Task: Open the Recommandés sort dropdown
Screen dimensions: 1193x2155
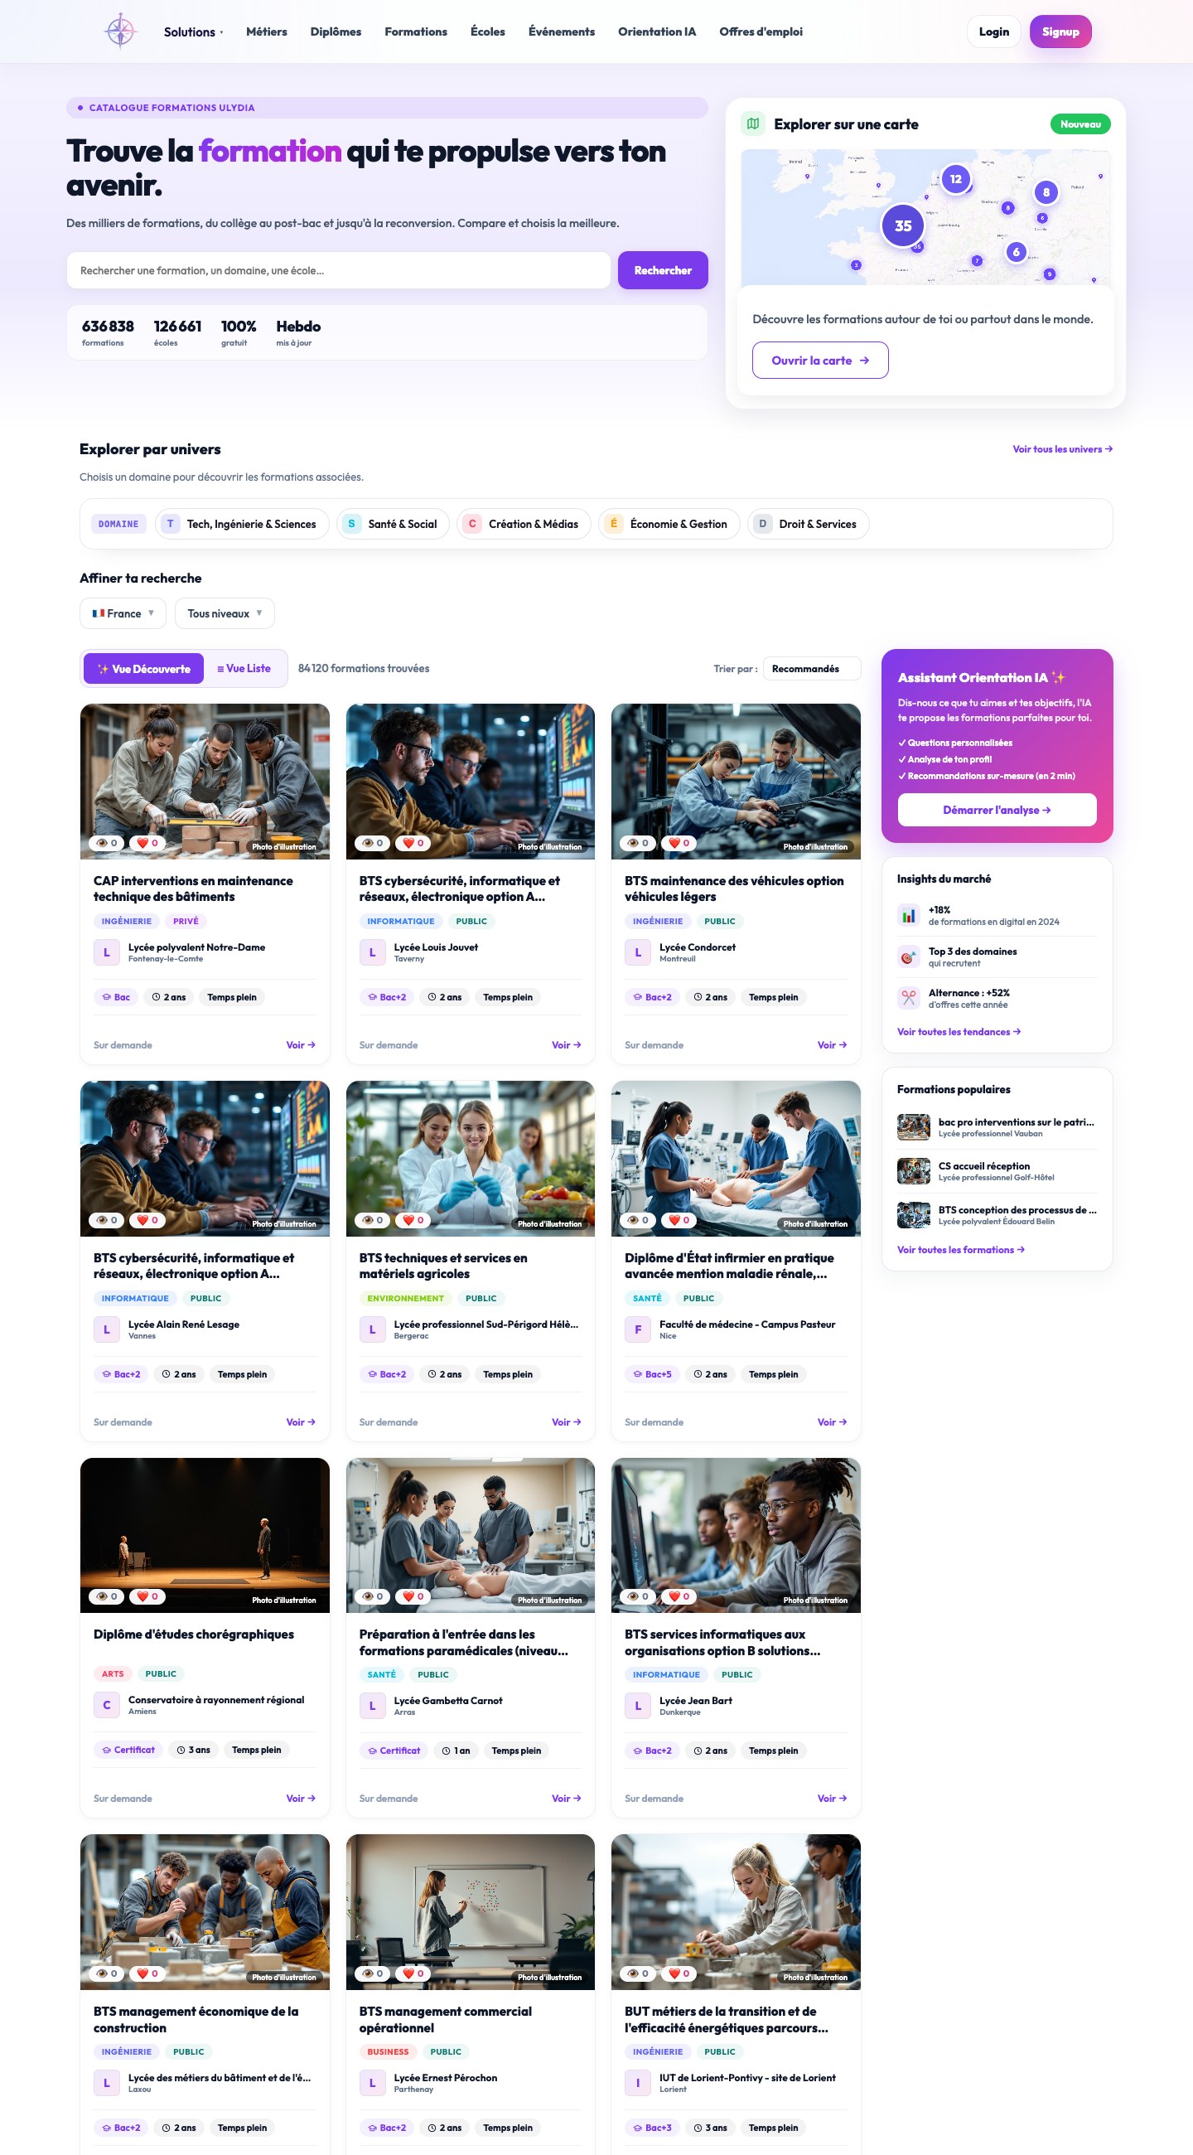Action: pos(812,668)
